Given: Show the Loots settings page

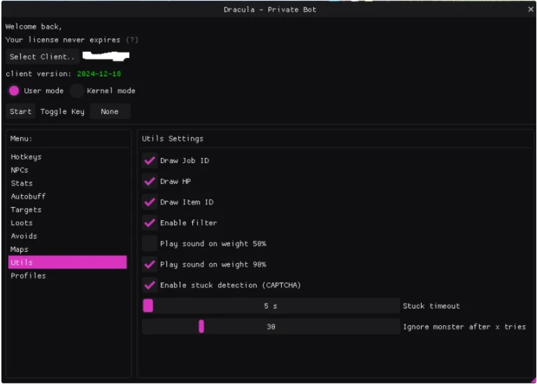Looking at the screenshot, I should [22, 223].
